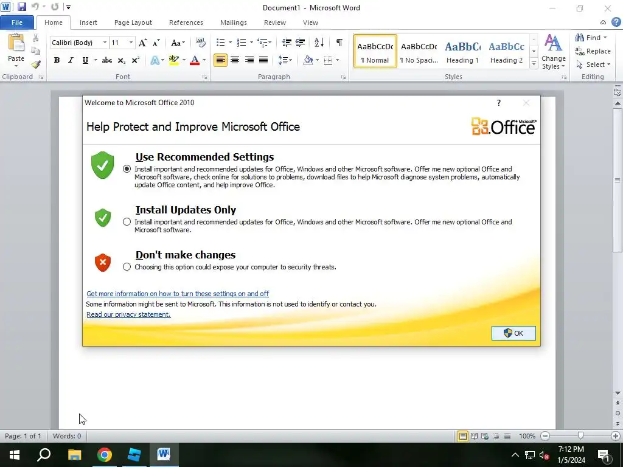This screenshot has width=623, height=467.
Task: Click the Paste clipboard icon
Action: pos(16,43)
